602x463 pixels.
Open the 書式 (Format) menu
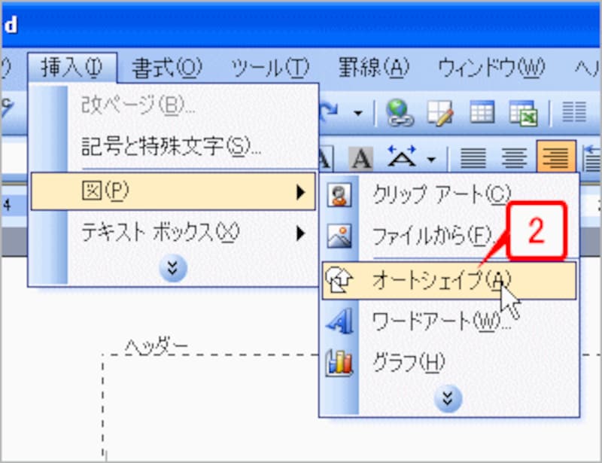(x=167, y=67)
